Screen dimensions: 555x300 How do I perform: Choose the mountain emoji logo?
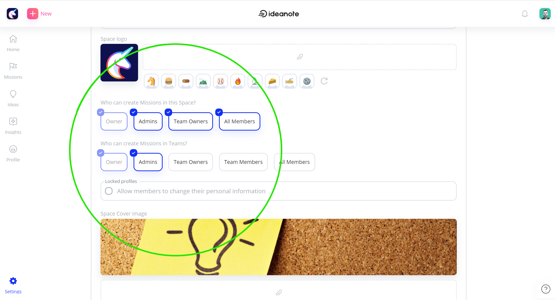tap(203, 81)
